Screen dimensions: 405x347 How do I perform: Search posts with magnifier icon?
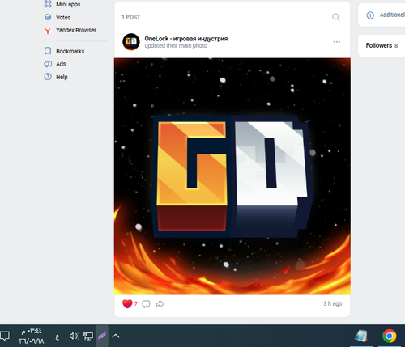point(336,17)
